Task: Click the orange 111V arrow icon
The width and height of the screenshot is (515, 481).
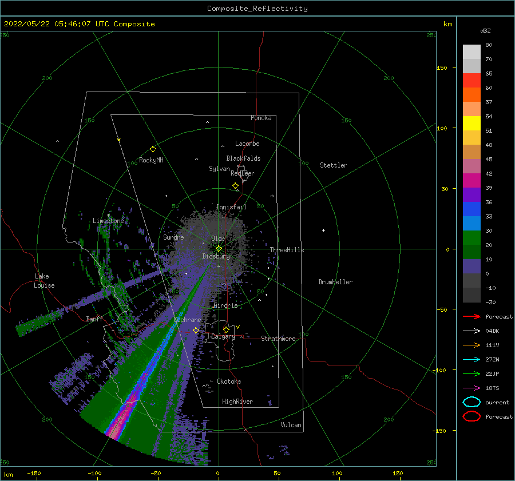Action: 472,345
